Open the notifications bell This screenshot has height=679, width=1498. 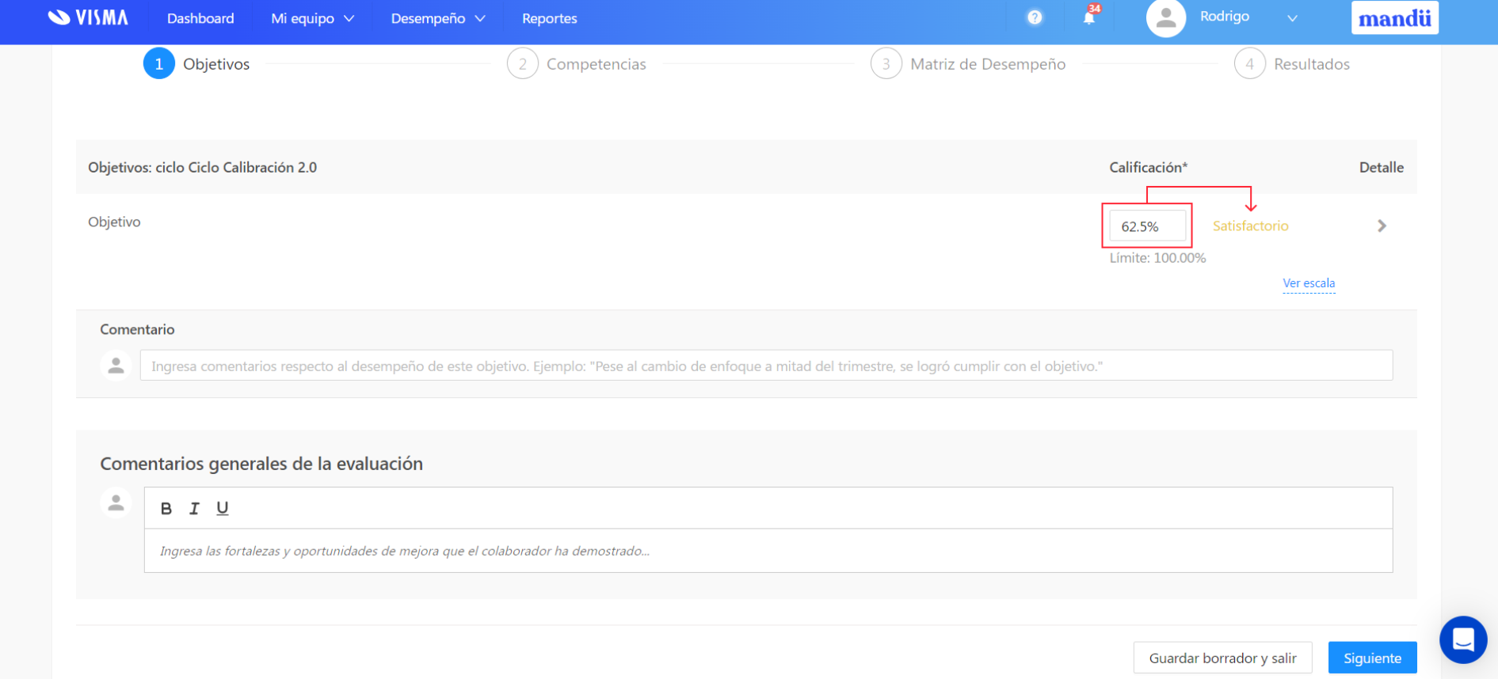(1090, 17)
